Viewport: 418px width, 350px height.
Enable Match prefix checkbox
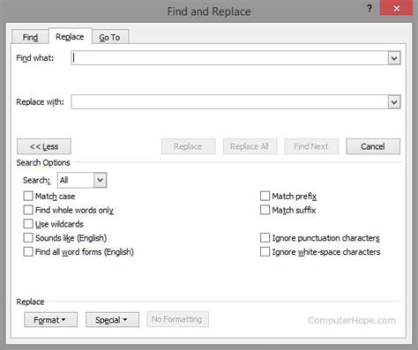click(x=265, y=196)
